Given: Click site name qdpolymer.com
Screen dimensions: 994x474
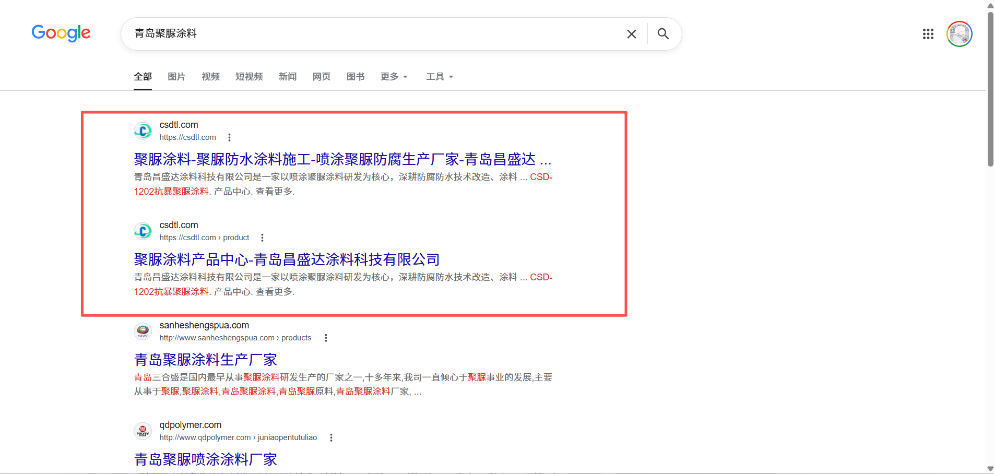Looking at the screenshot, I should [x=191, y=425].
